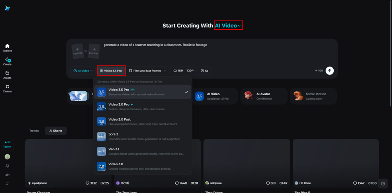The height and width of the screenshot is (193, 392).
Task: Like the lepadphone video with 3132 likes
Action: pyautogui.click(x=88, y=183)
